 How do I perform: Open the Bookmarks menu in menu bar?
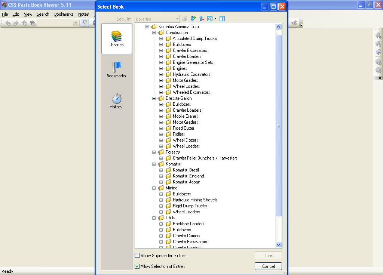[64, 14]
